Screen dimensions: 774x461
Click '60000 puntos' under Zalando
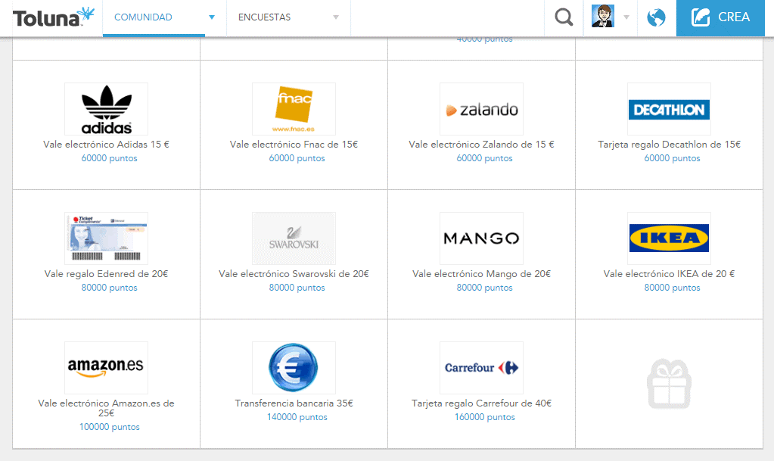(x=484, y=158)
